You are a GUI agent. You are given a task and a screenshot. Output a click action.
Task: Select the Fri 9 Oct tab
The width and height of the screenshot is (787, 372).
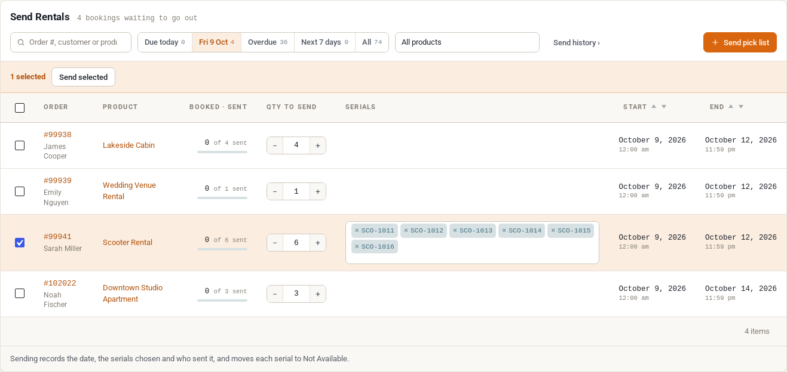[x=217, y=42]
